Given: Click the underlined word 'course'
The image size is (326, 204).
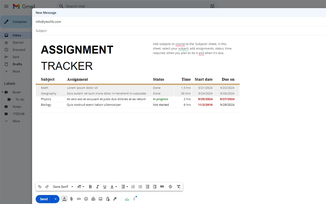Looking at the screenshot, I should [x=180, y=44].
